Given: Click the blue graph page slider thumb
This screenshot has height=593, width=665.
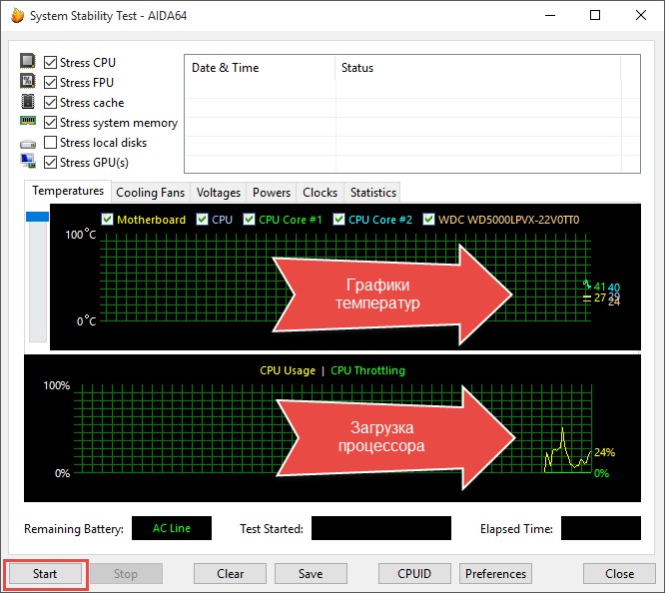Looking at the screenshot, I should [37, 217].
